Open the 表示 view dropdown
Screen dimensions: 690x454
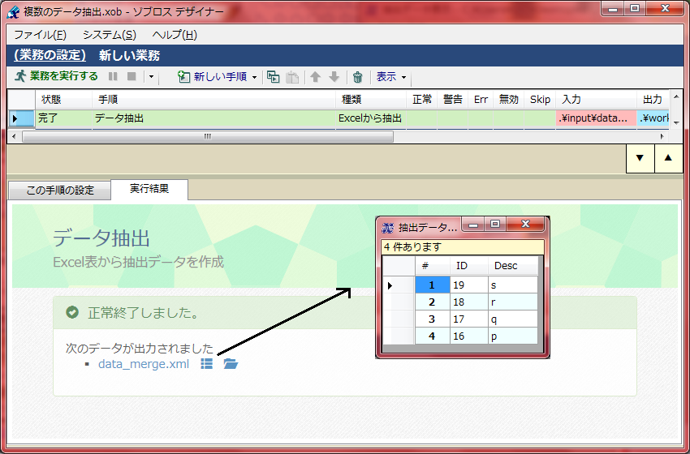390,77
